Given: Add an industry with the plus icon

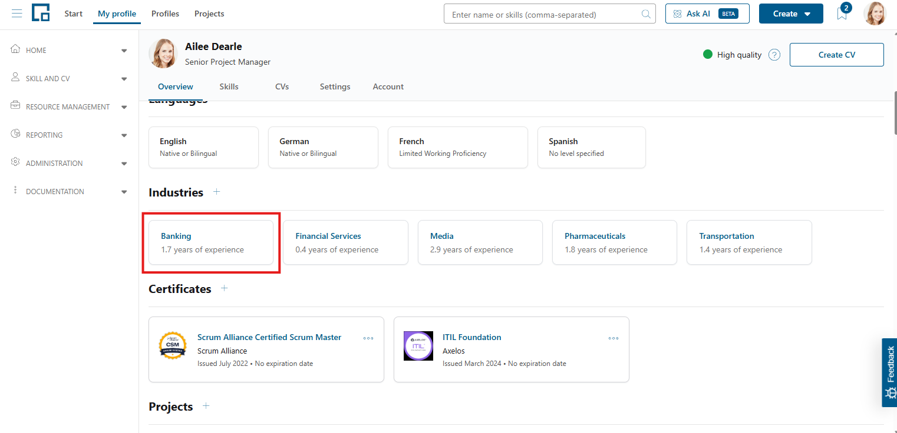Looking at the screenshot, I should coord(217,192).
